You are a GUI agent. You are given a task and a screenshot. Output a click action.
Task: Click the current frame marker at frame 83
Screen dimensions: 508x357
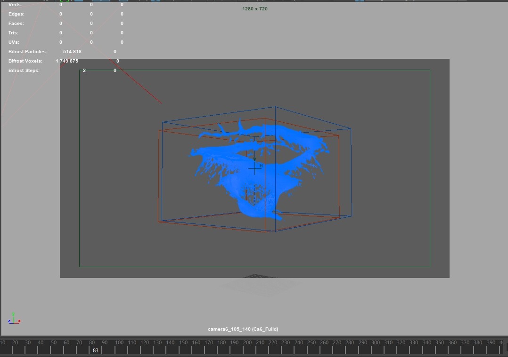coord(95,350)
